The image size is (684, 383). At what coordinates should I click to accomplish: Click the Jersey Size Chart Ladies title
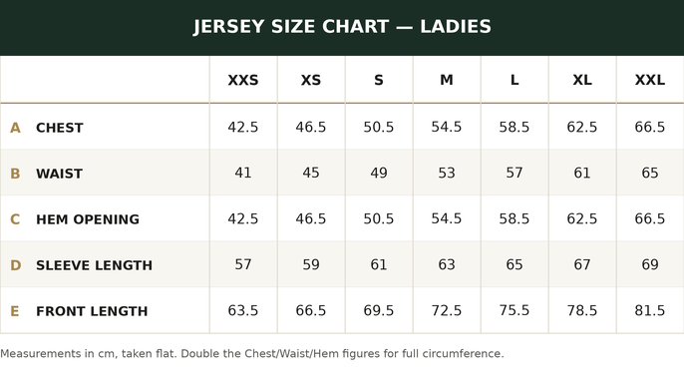coord(342,27)
